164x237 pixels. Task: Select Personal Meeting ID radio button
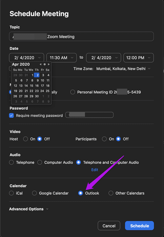[73, 92]
